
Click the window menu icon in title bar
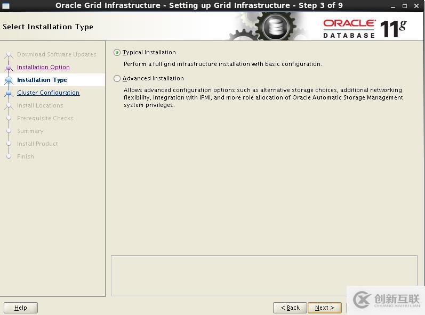tap(6, 6)
